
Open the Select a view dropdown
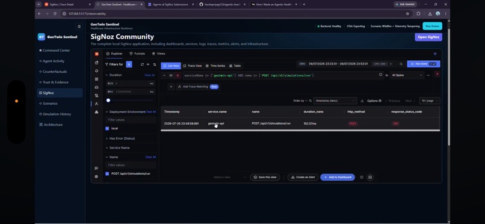[x=229, y=177]
